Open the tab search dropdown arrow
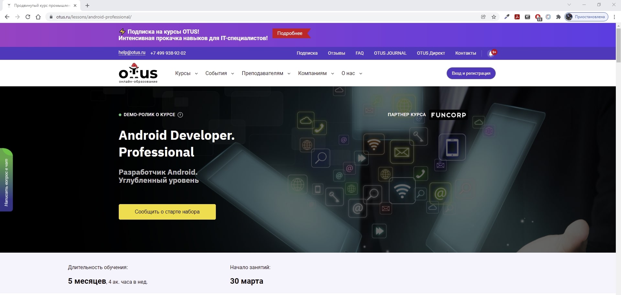This screenshot has height=295, width=621. (x=569, y=5)
